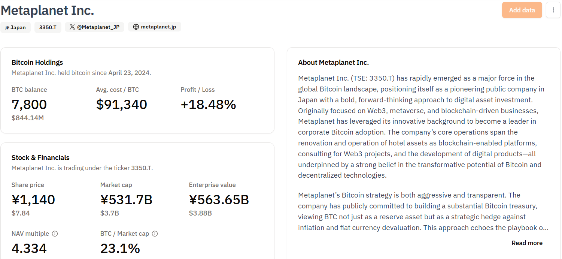Click the ¥563.65B enterprise value figure
562x259 pixels.
(219, 199)
